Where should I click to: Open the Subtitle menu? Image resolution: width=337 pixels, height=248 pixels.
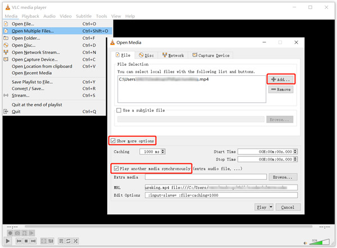pos(84,16)
